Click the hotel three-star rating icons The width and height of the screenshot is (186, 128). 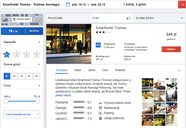tap(104, 32)
